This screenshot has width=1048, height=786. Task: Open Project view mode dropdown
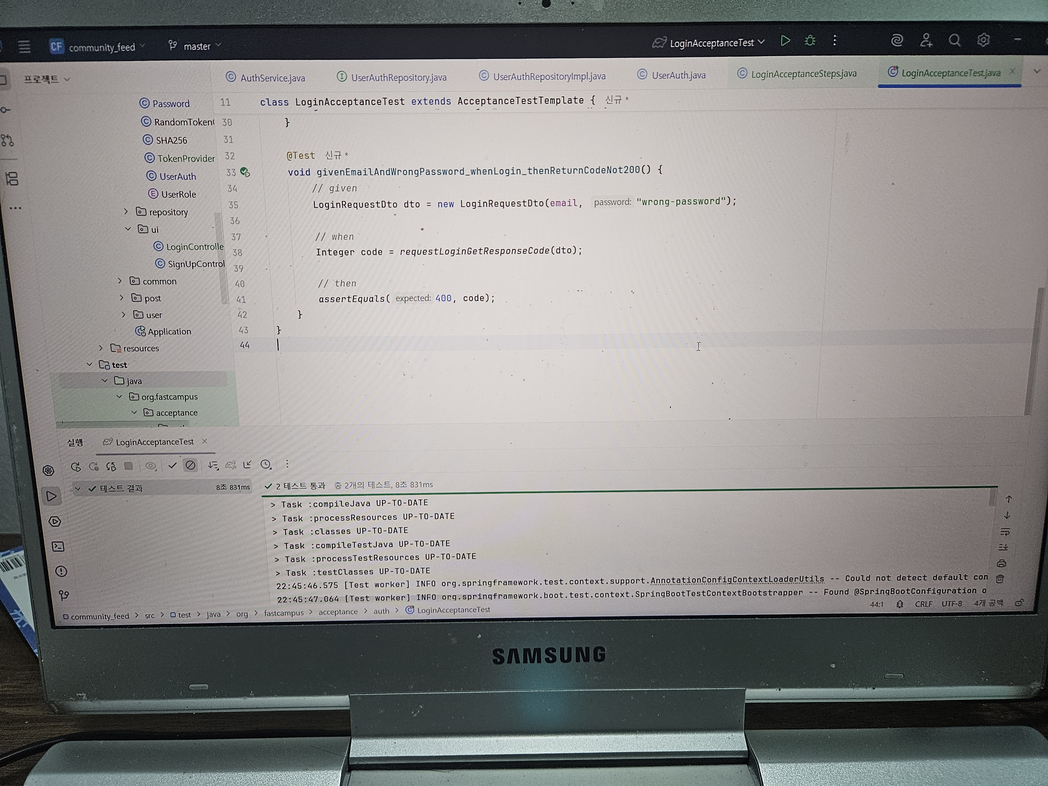coord(47,79)
